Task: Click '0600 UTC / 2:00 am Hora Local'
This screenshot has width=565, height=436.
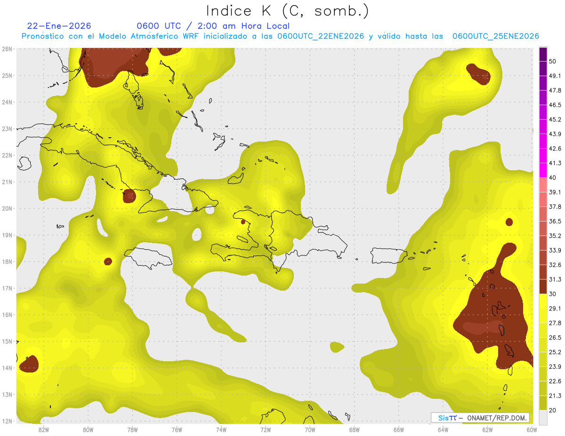Action: 213,26
